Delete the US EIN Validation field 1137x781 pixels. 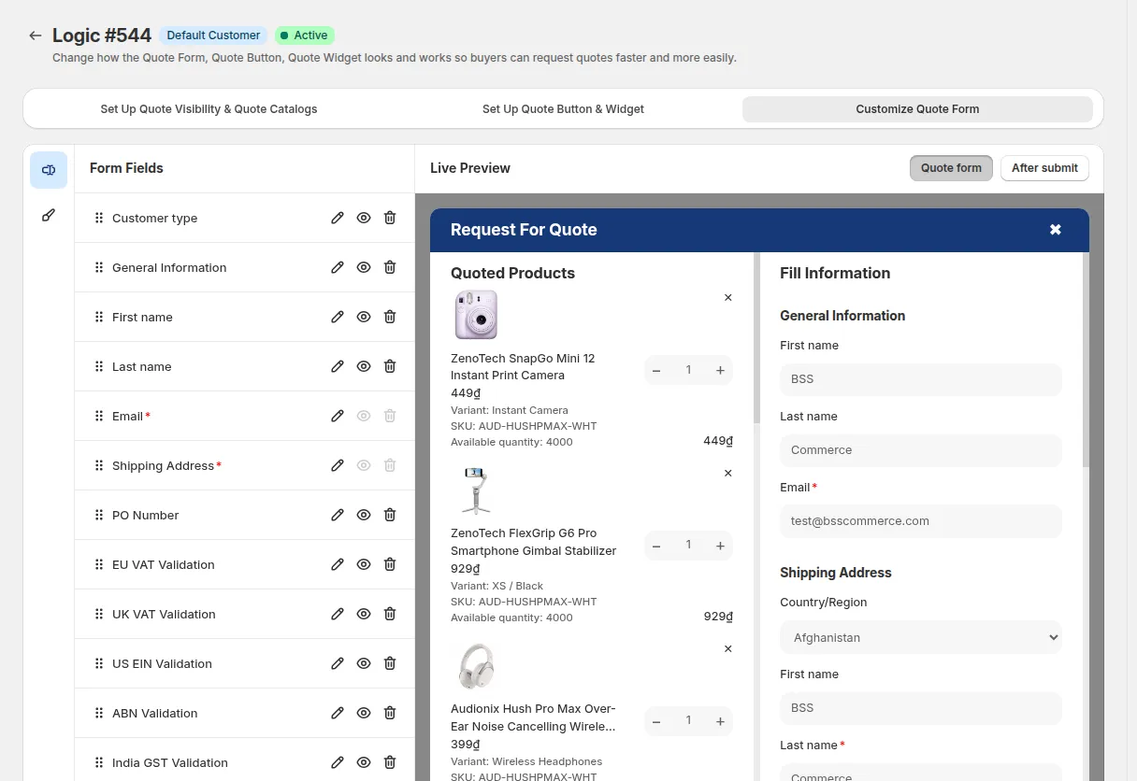390,663
